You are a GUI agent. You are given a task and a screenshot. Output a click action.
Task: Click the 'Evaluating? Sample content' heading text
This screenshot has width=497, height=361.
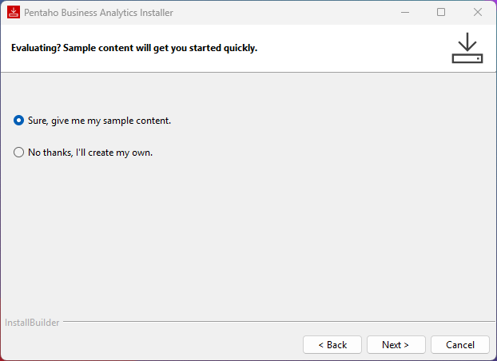[x=134, y=48]
